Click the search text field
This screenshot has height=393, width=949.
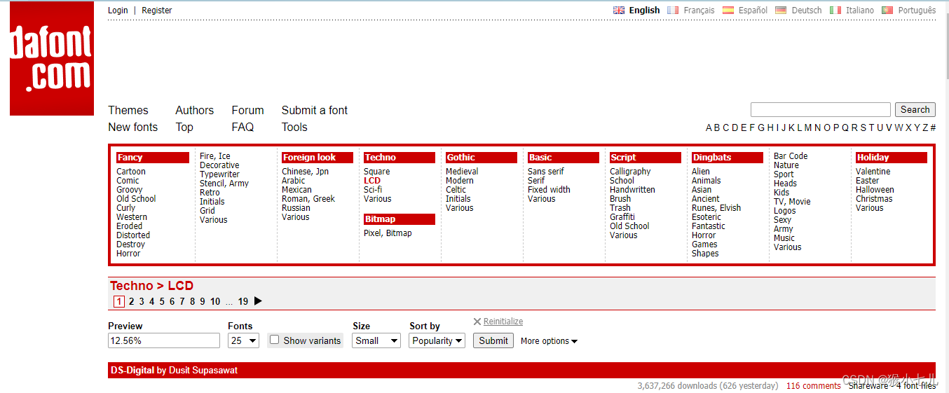[821, 110]
